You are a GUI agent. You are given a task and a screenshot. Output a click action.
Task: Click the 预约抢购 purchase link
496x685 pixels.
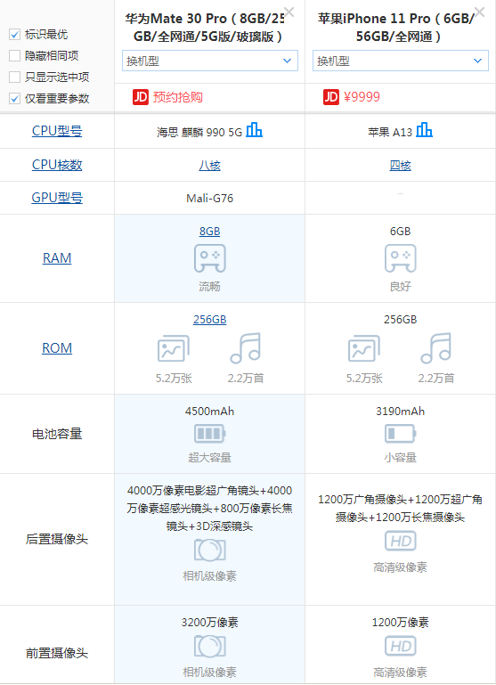(178, 97)
